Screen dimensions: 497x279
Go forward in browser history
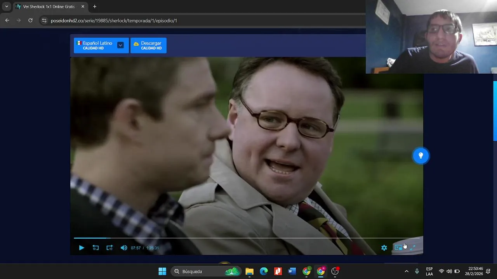pos(19,21)
